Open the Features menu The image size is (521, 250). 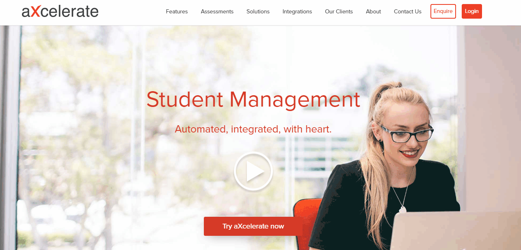tap(177, 11)
